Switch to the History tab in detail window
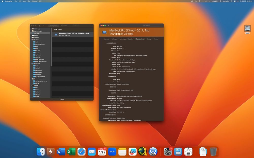Viewport: 254px width, 158px height. (149, 39)
